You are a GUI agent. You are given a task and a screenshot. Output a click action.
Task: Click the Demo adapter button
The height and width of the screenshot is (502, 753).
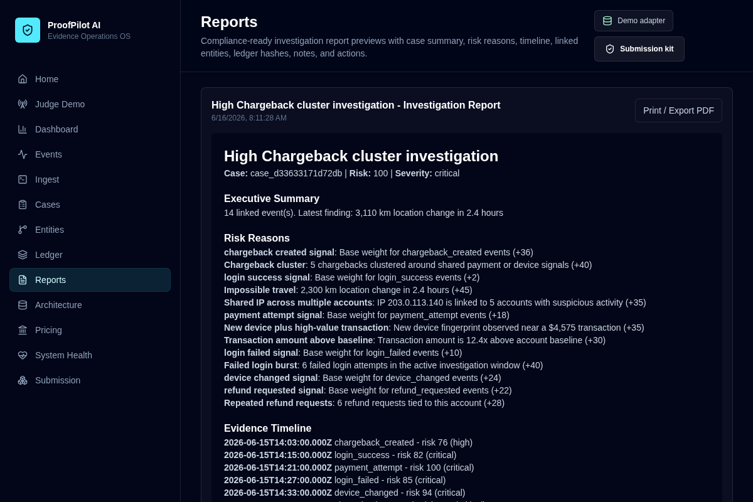(x=634, y=21)
